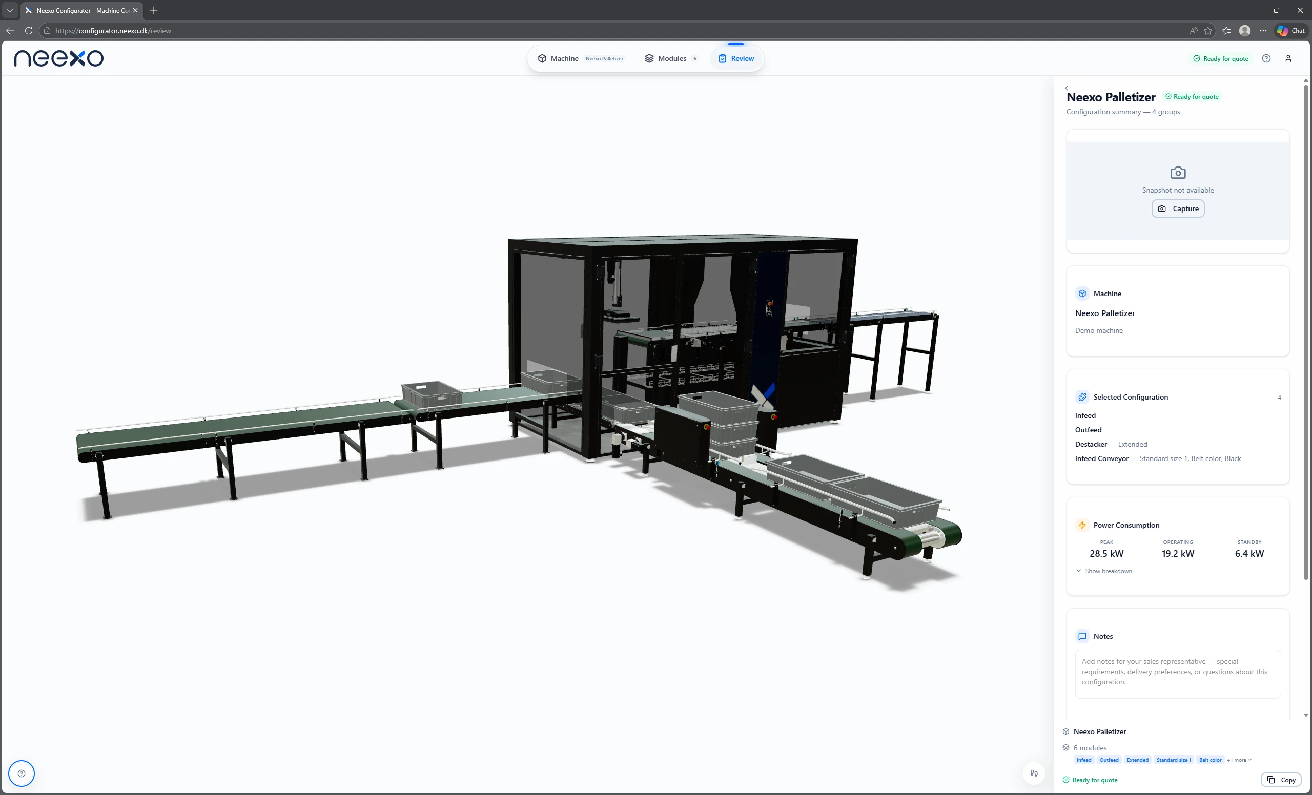Click the Standard size 1 tag chip
Screen dimensions: 1312x795
[1174, 760]
